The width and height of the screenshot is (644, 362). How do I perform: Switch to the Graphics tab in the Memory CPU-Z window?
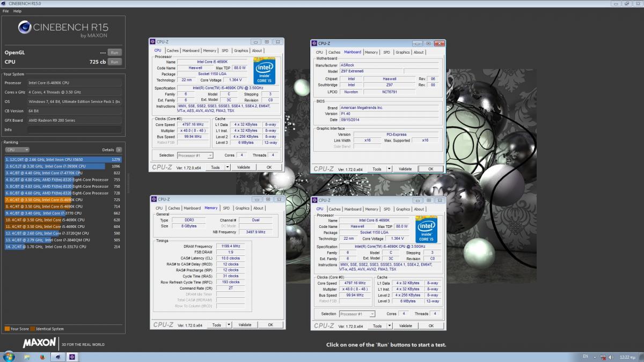[242, 208]
